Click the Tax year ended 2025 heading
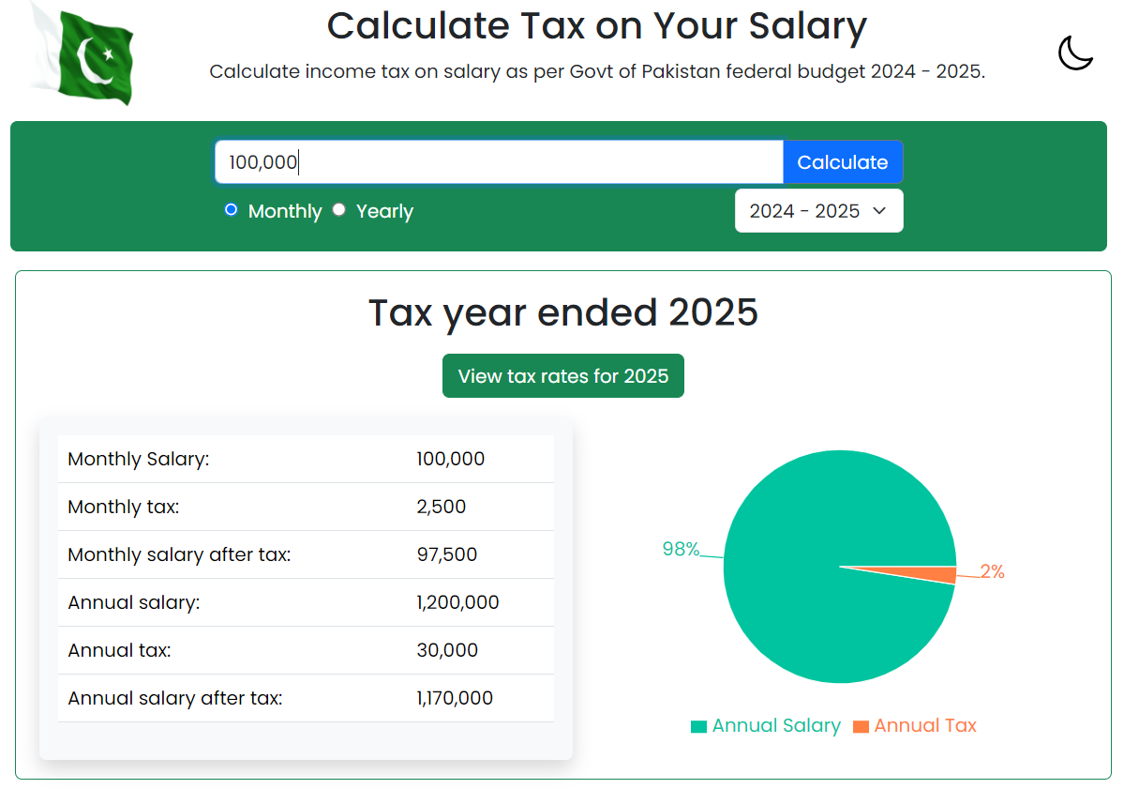Screen dimensions: 1124x789 point(562,312)
